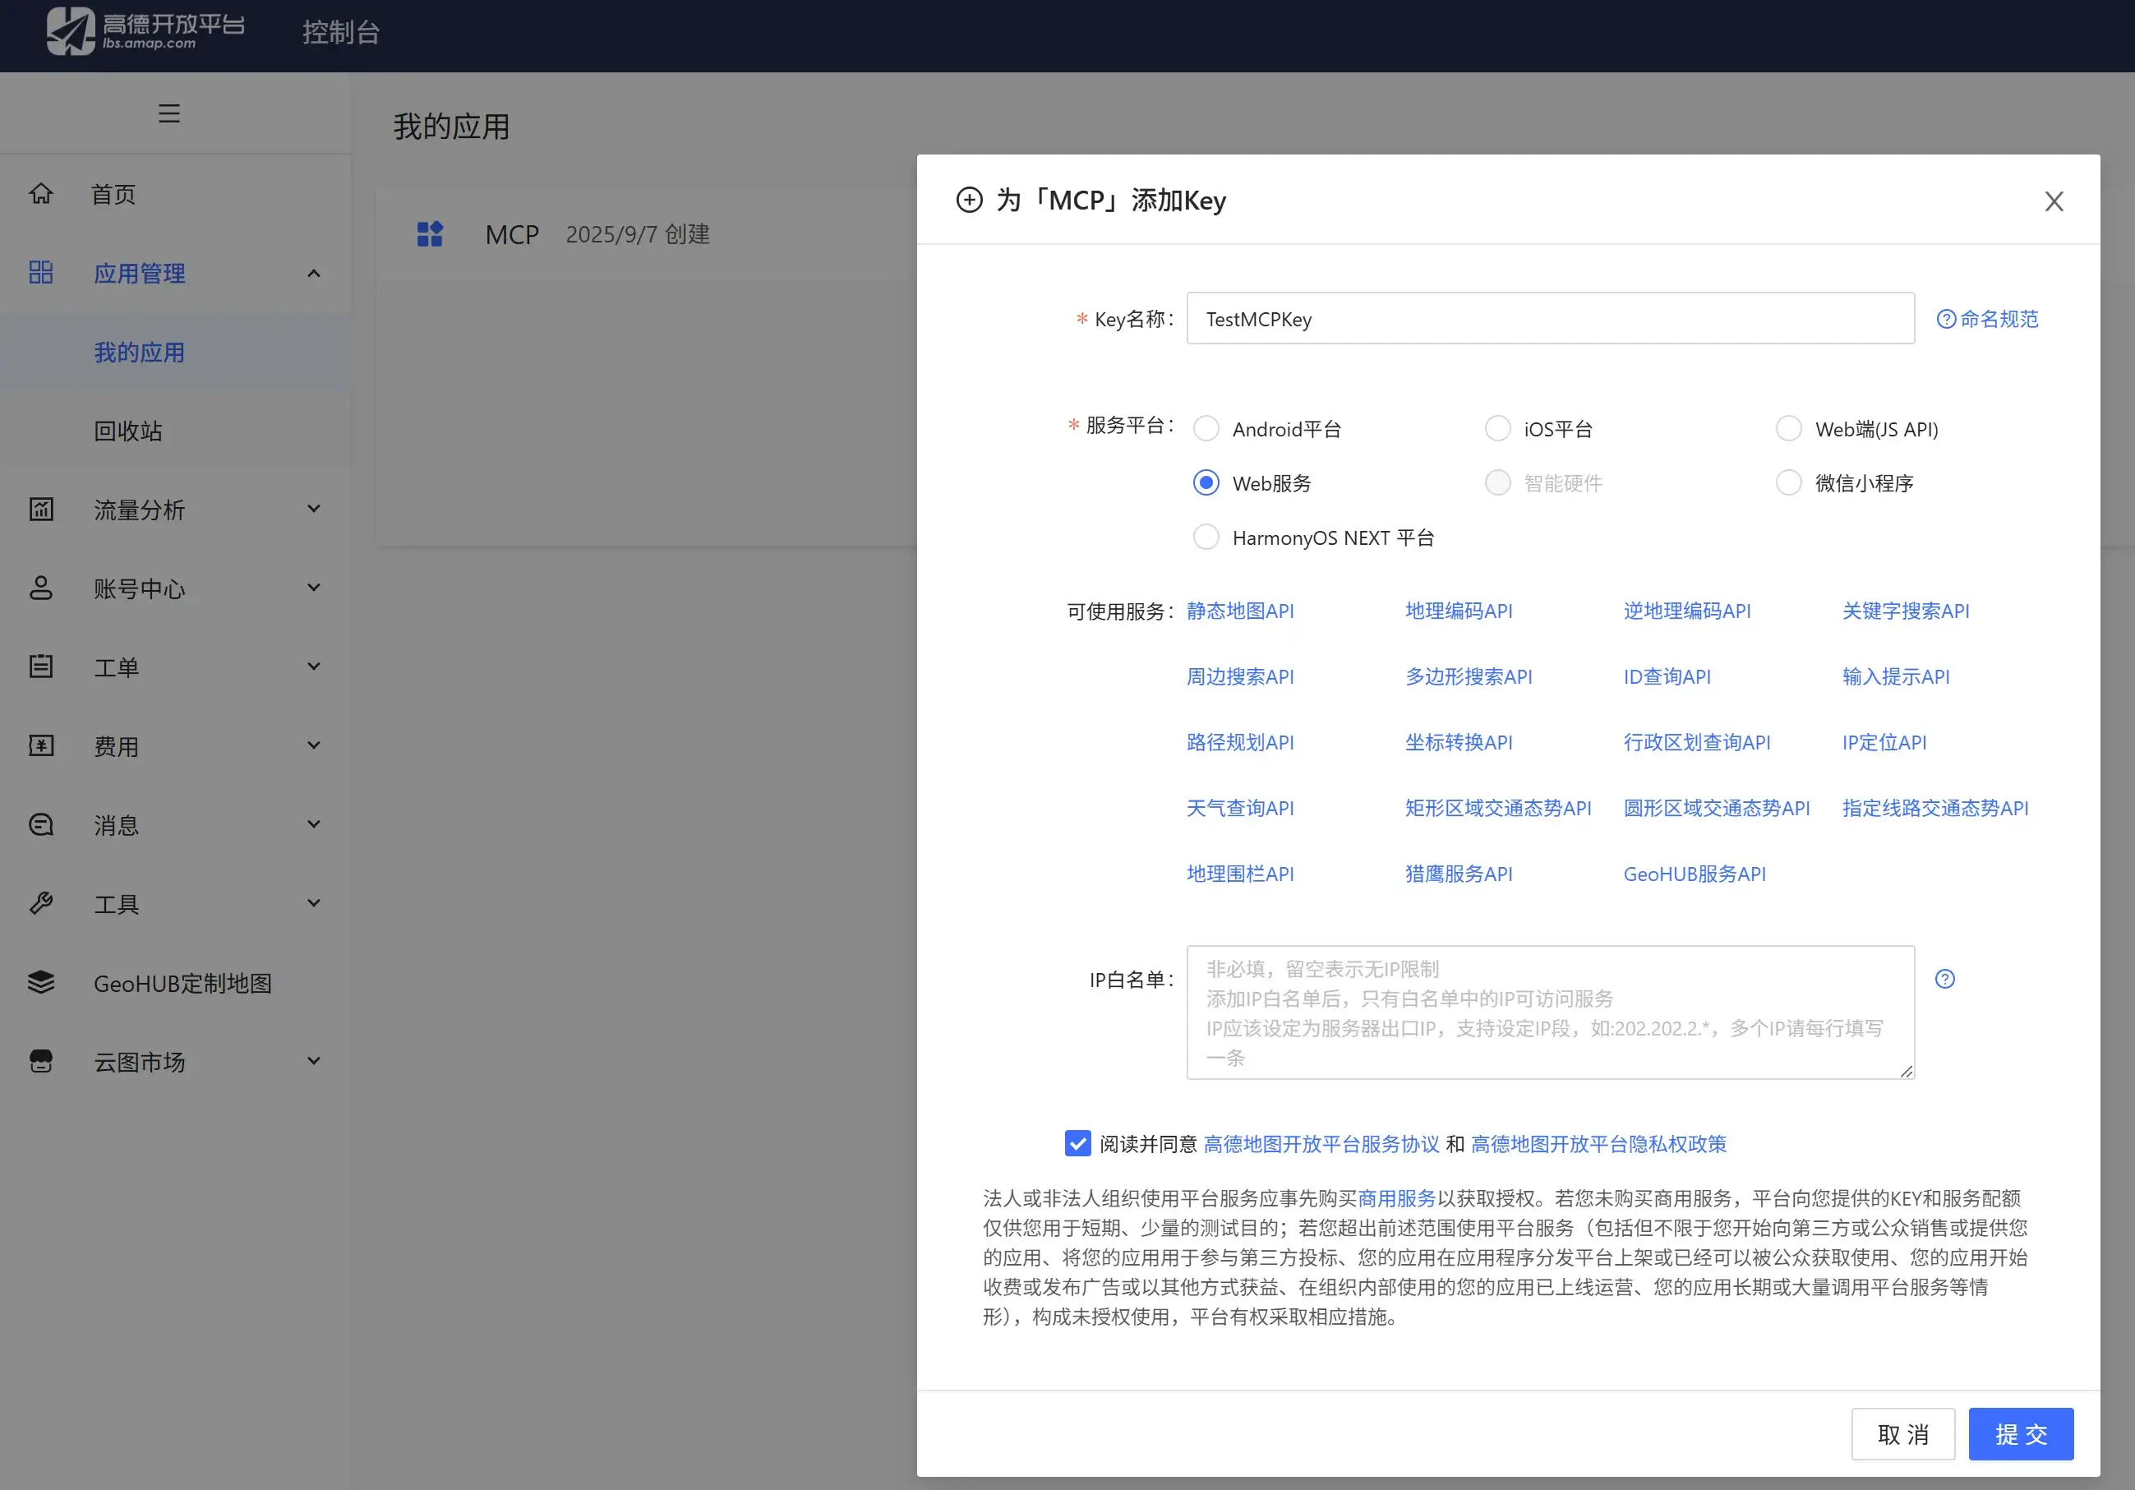Image resolution: width=2135 pixels, height=1490 pixels.
Task: Select 智能硬件 radio button
Action: point(1497,482)
